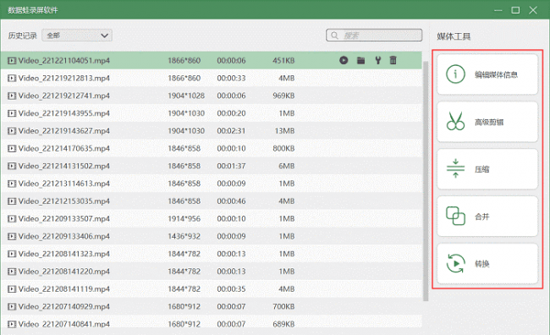Image resolution: width=550 pixels, height=335 pixels.
Task: Open folder of Video_221221104051.mp4
Action: [361, 60]
